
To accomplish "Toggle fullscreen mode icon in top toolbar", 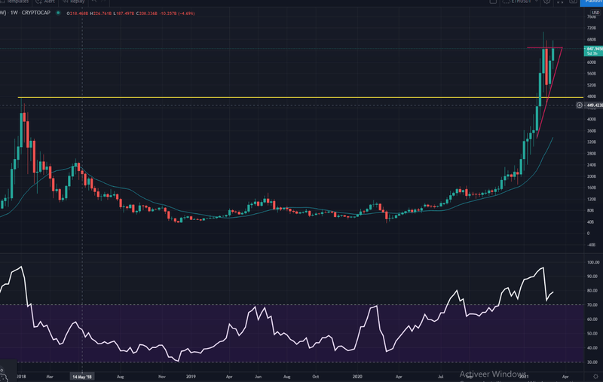I will coord(560,2).
